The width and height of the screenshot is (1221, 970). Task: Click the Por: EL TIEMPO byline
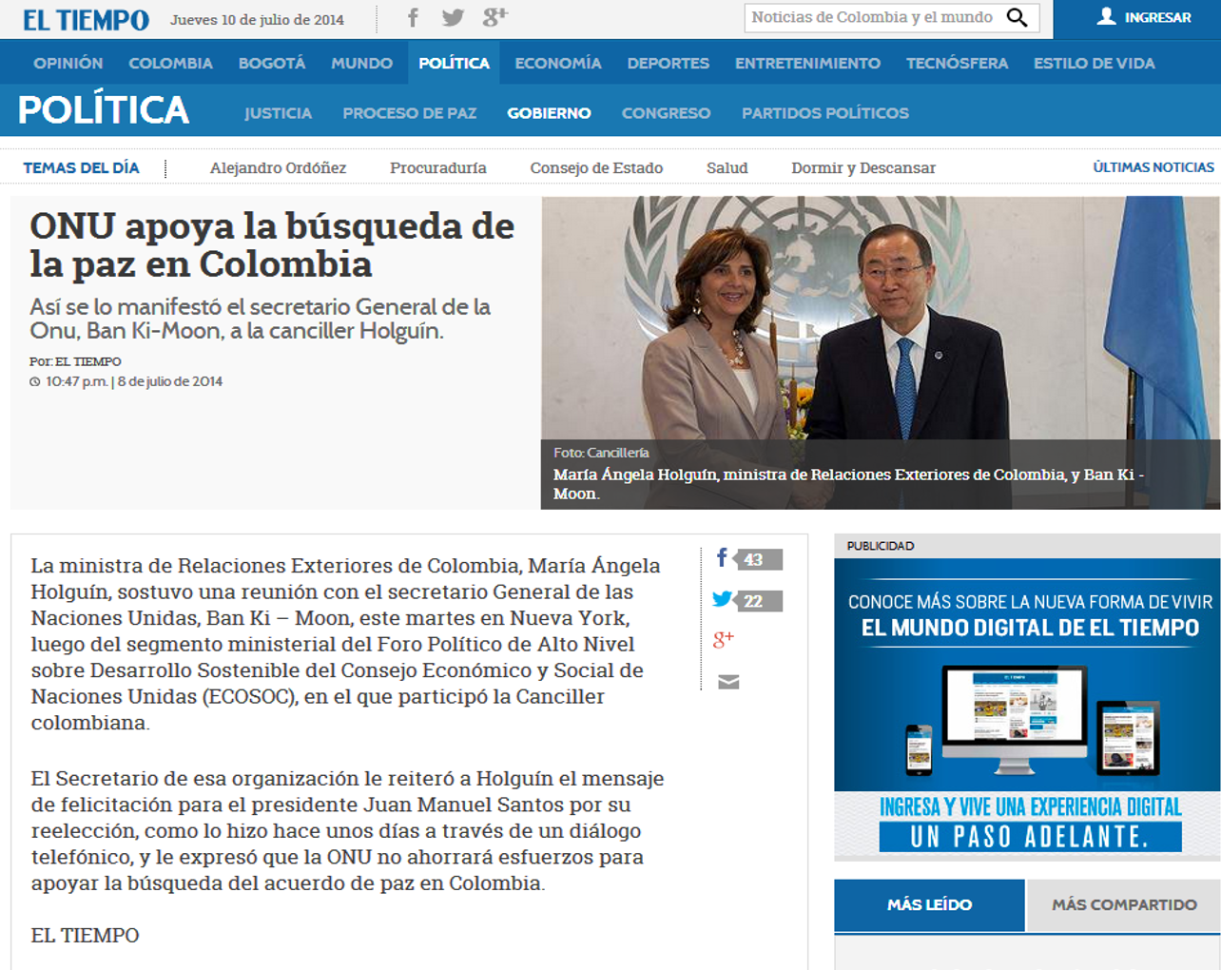point(75,361)
